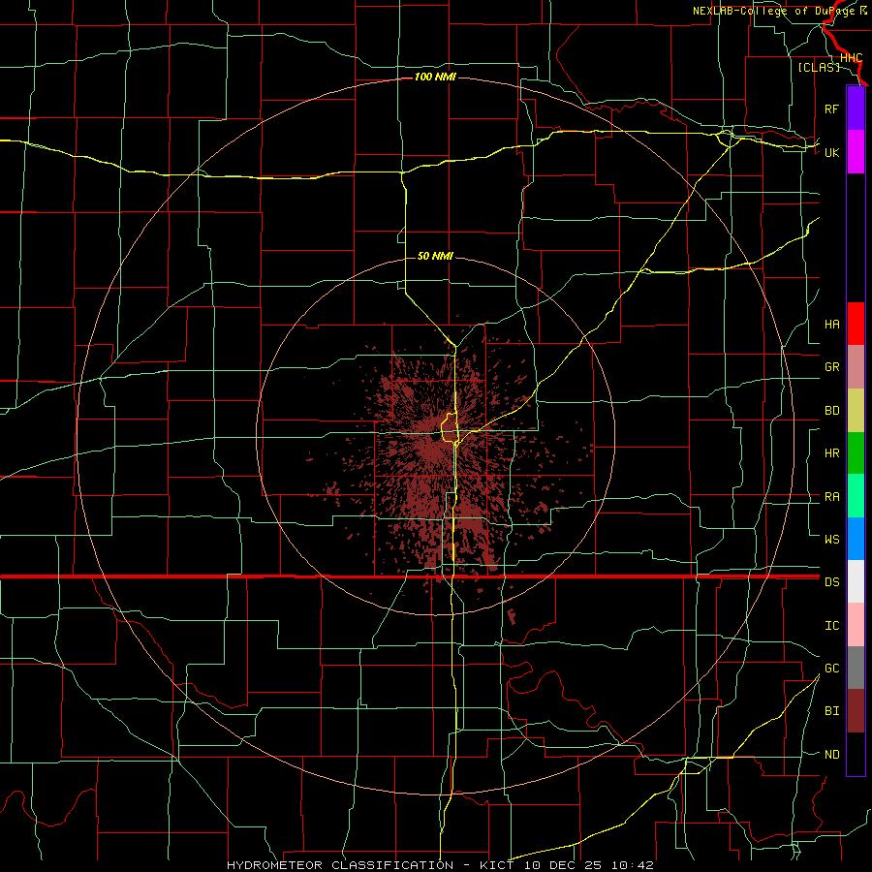Screen dimensions: 872x872
Task: Click the 100 NMI range ring label
Action: [435, 77]
